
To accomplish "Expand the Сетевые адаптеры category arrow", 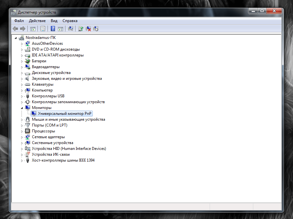I will pyautogui.click(x=22, y=137).
